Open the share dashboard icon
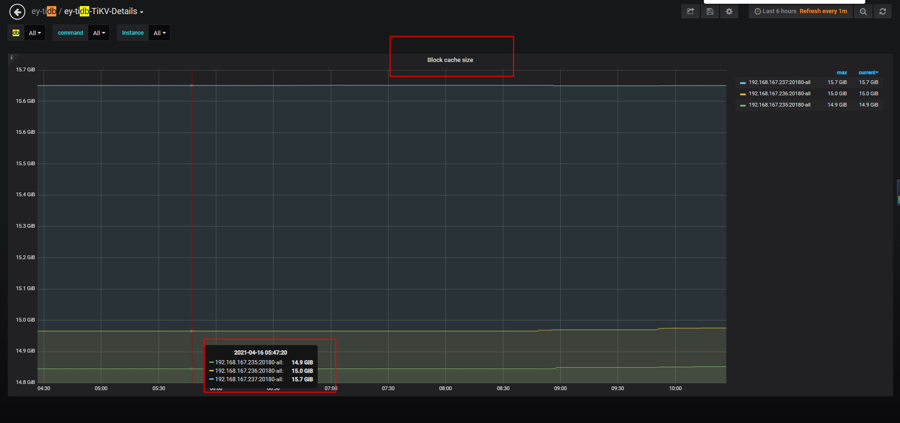 click(690, 11)
